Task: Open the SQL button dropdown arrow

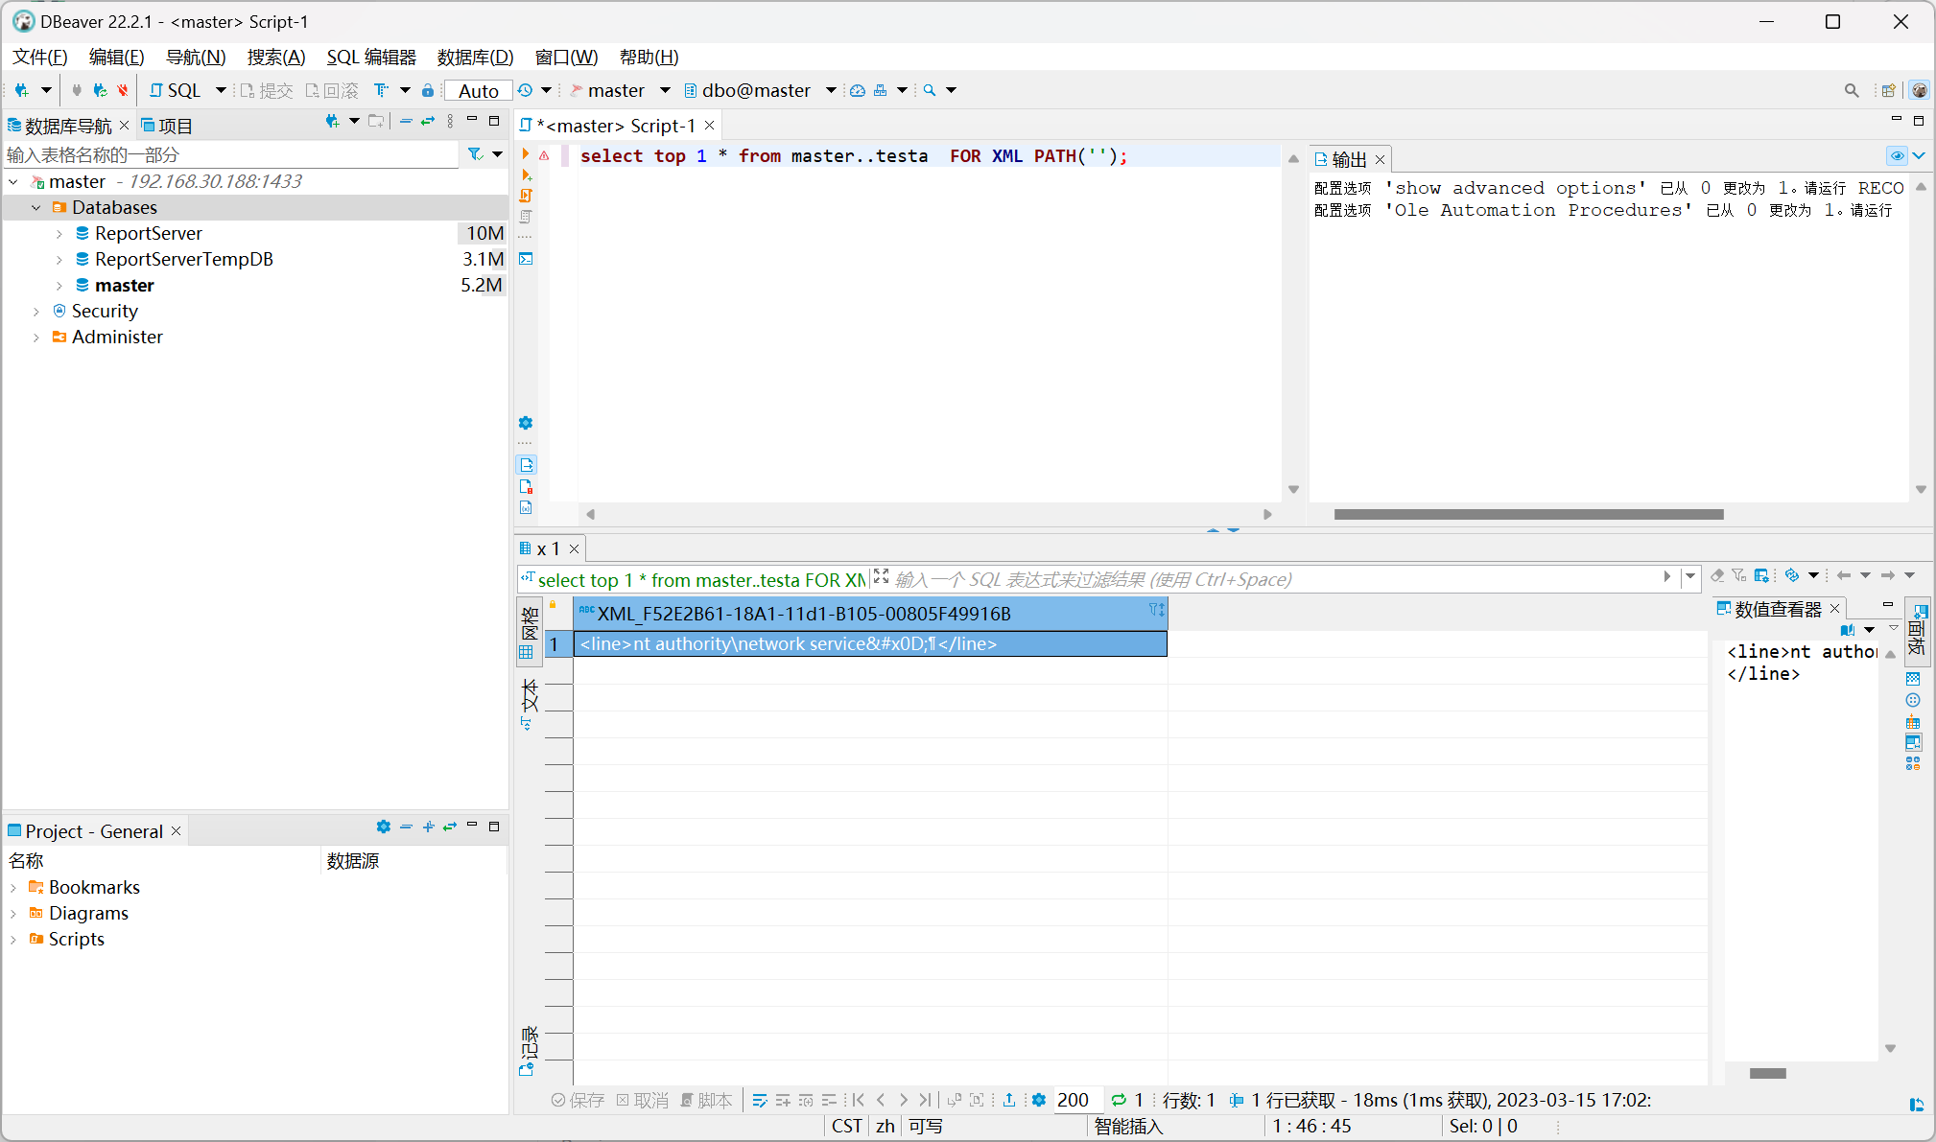Action: click(221, 90)
